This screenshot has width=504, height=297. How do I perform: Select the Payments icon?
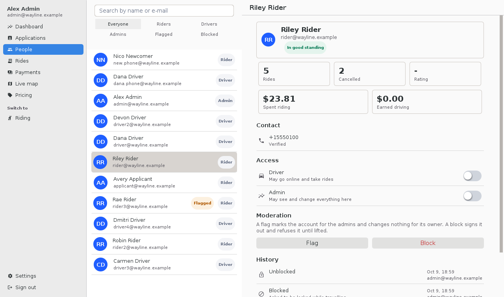pos(10,72)
